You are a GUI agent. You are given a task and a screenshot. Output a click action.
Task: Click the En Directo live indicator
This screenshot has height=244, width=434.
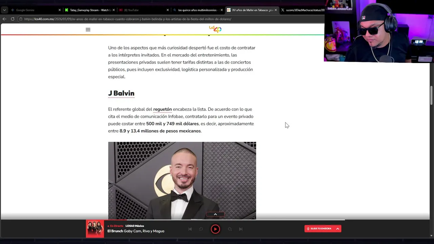click(x=116, y=226)
